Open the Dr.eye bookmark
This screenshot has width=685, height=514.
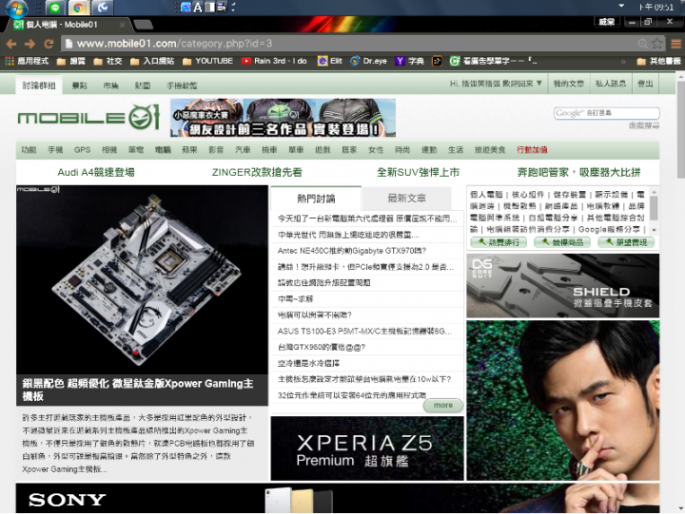369,61
